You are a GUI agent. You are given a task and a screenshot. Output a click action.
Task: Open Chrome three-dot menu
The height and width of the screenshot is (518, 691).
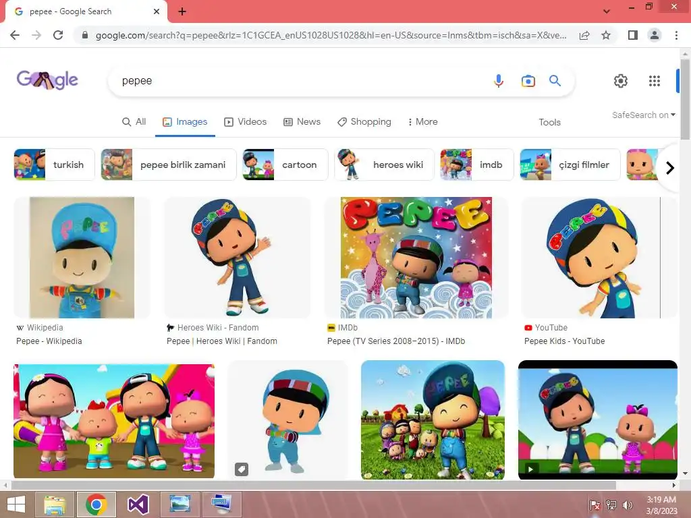point(676,35)
